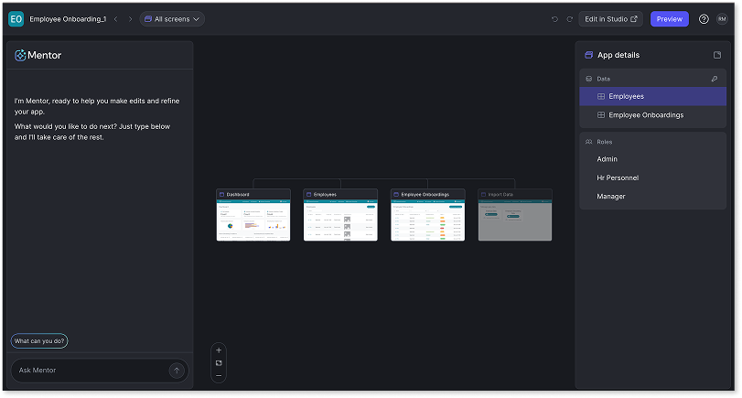Click the App details header icon
Screen dimensions: 742x398
pyautogui.click(x=588, y=55)
